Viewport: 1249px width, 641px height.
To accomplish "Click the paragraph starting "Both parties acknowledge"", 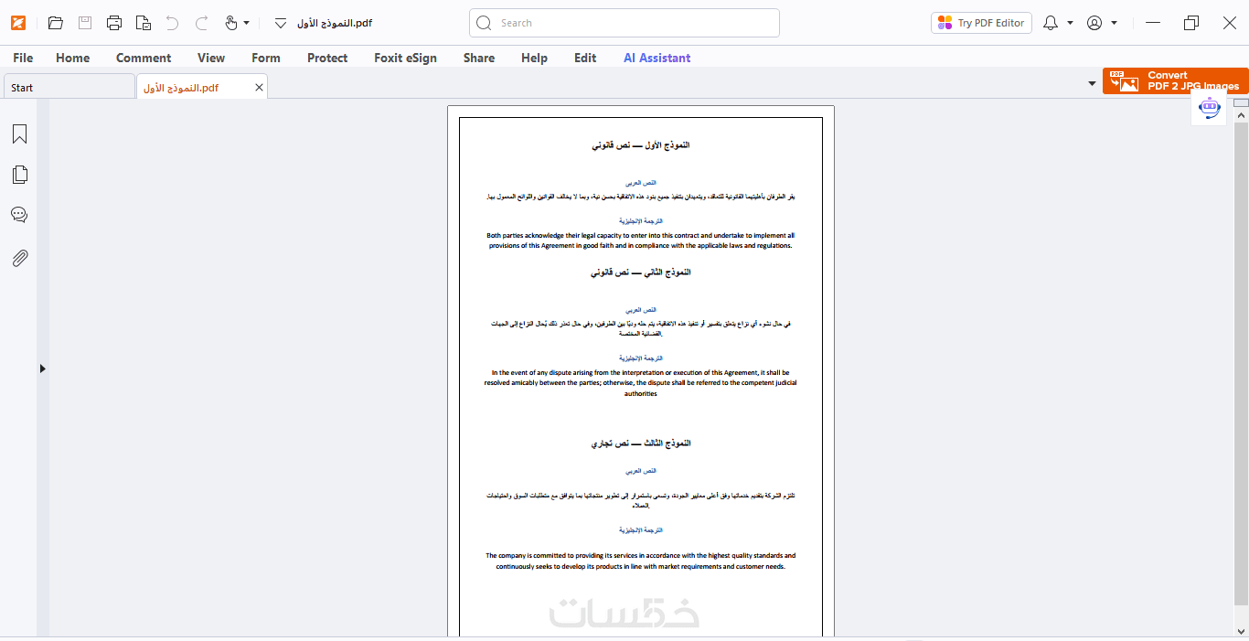I will pyautogui.click(x=640, y=240).
